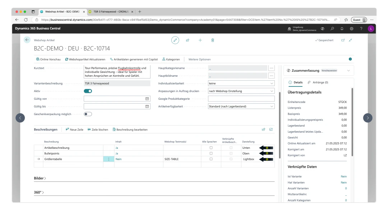Expand the 360° section
The width and height of the screenshot is (388, 218).
click(39, 192)
